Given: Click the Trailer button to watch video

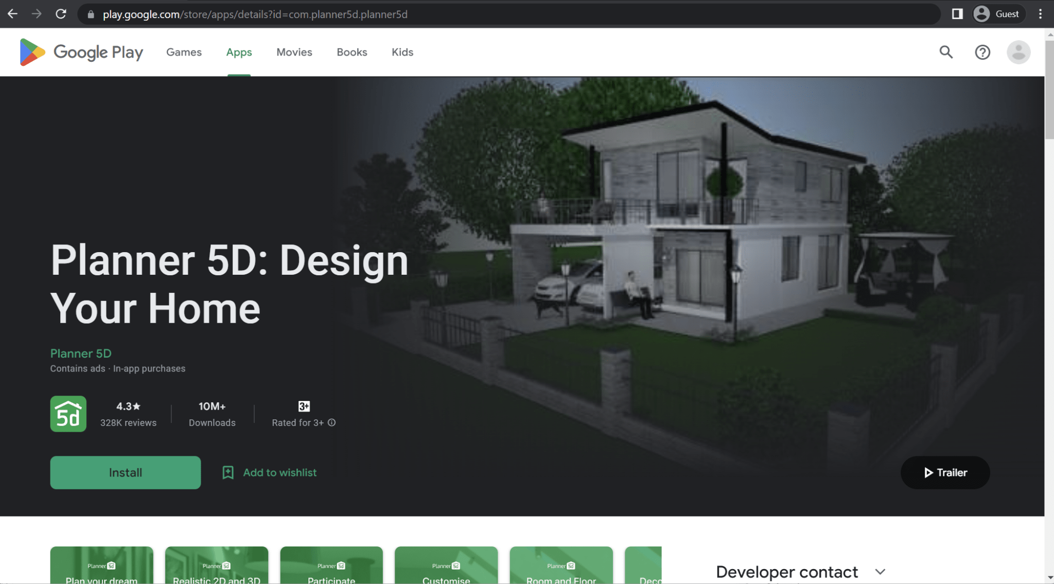Looking at the screenshot, I should click(x=945, y=472).
